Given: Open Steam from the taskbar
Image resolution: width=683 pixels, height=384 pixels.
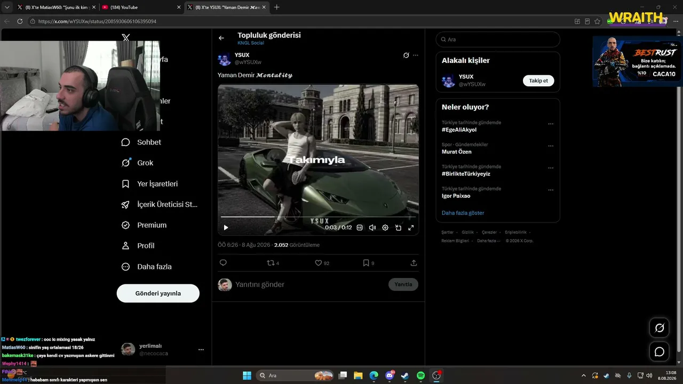Looking at the screenshot, I should (405, 375).
